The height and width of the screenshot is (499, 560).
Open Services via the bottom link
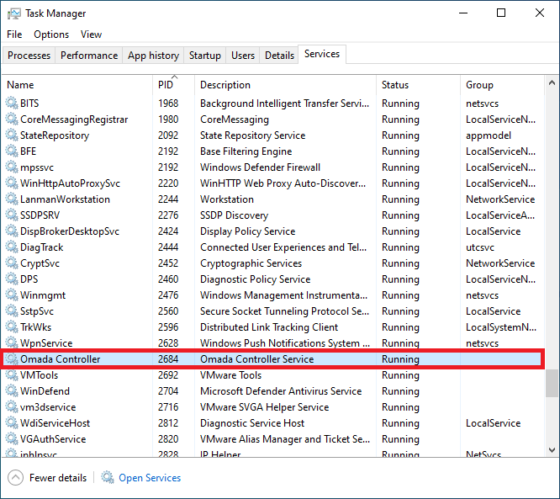pos(150,478)
